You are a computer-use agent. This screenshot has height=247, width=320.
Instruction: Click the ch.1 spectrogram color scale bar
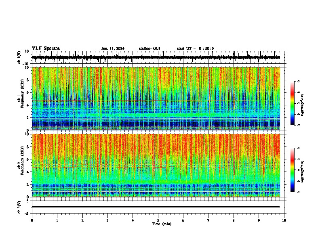point(293,103)
